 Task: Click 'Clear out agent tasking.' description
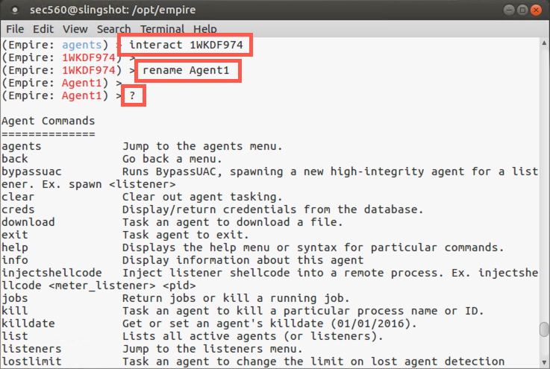(202, 197)
